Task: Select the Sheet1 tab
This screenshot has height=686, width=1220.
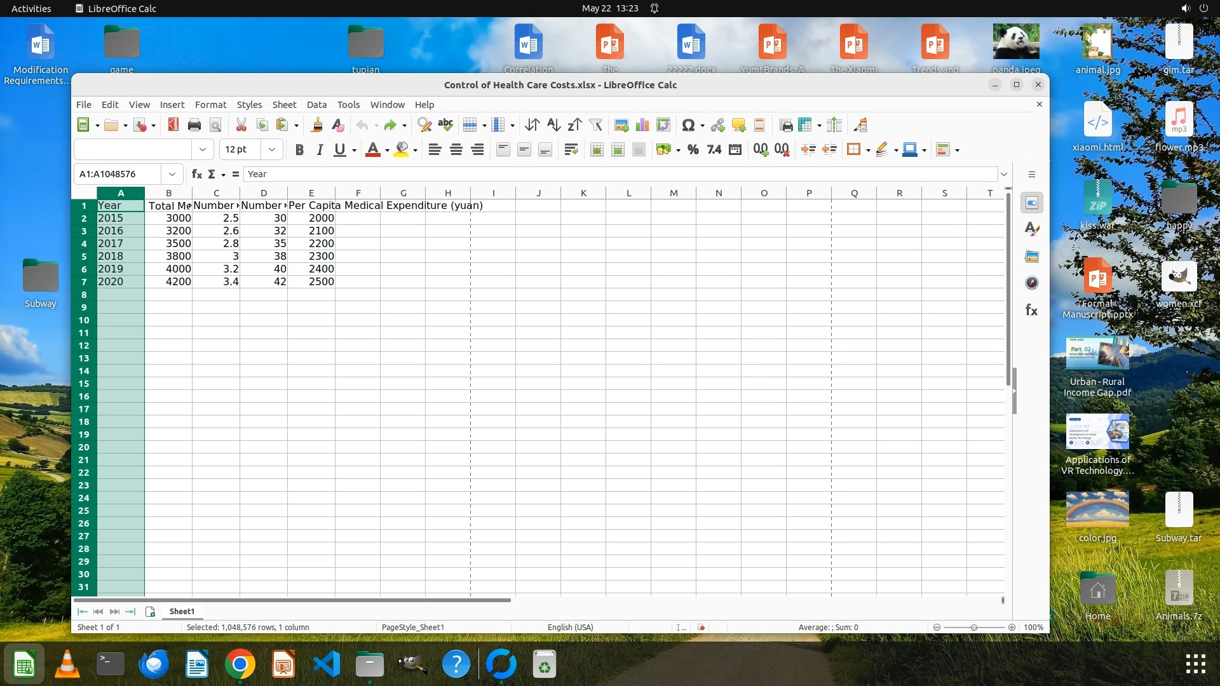Action: pos(182,612)
